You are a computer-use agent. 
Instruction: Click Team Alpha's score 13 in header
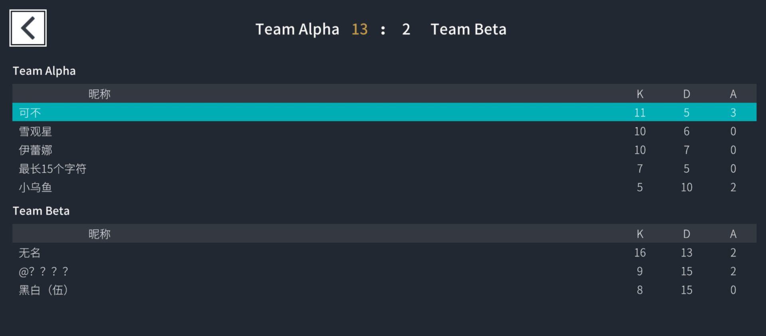click(x=359, y=29)
